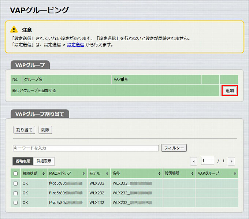Click the No. column header
Screen dimensions: 249x219
[15, 79]
